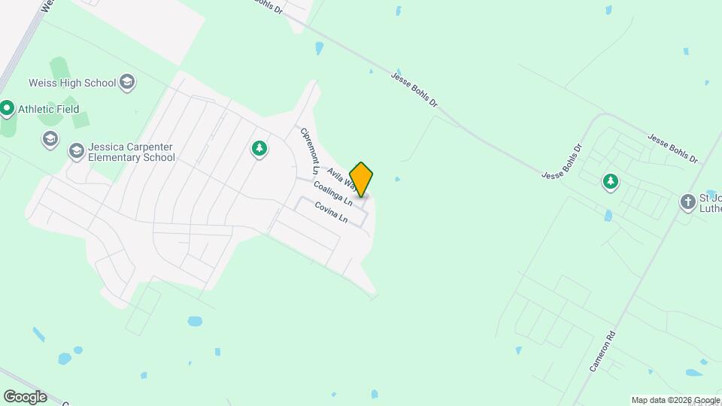Image resolution: width=722 pixels, height=406 pixels.
Task: Select the park tree icon near Jesse Bohls Dr
Action: [611, 182]
